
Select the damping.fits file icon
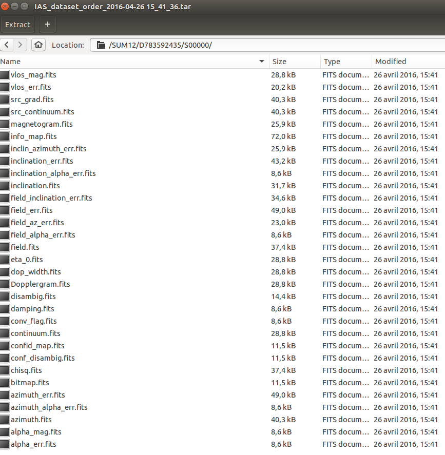click(x=4, y=309)
